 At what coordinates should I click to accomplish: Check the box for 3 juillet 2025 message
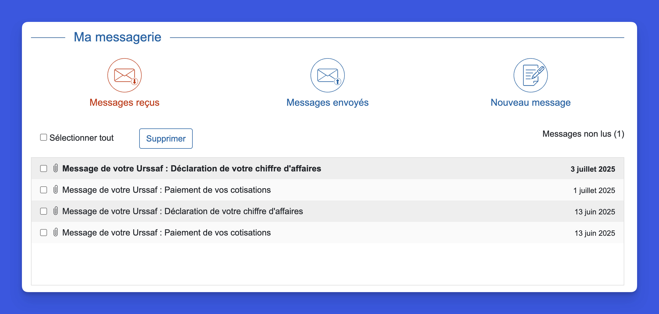44,168
